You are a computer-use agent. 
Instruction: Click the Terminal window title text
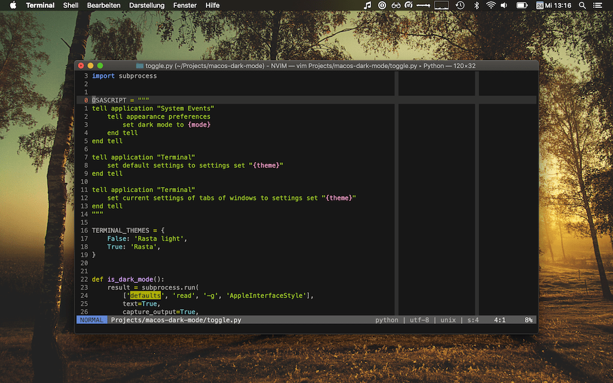pyautogui.click(x=311, y=66)
